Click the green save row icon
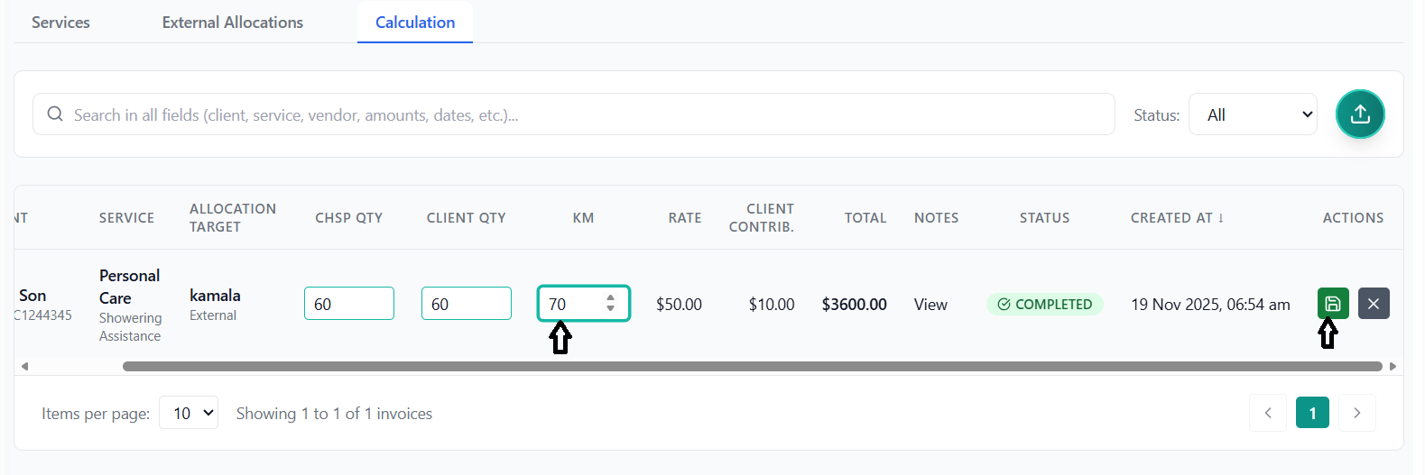 (1333, 304)
